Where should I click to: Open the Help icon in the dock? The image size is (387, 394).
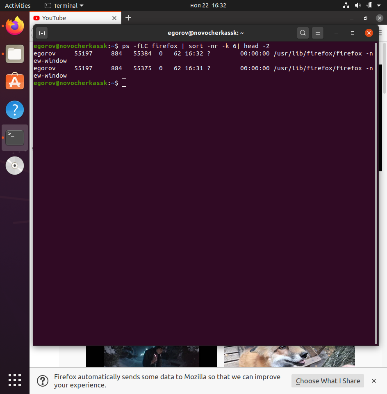[15, 110]
